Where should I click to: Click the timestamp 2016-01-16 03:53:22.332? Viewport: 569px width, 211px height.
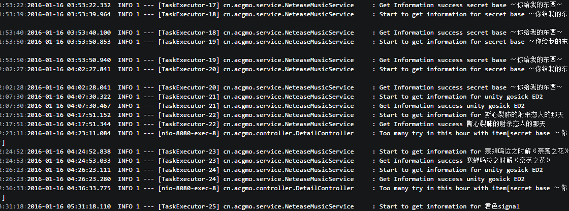click(x=69, y=5)
